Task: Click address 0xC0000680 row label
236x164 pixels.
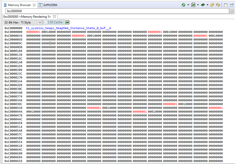Action: 13,153
